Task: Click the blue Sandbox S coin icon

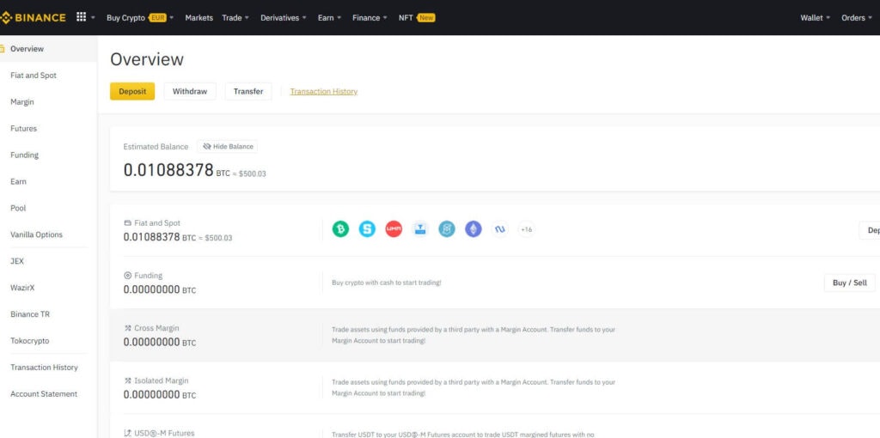Action: pyautogui.click(x=367, y=228)
